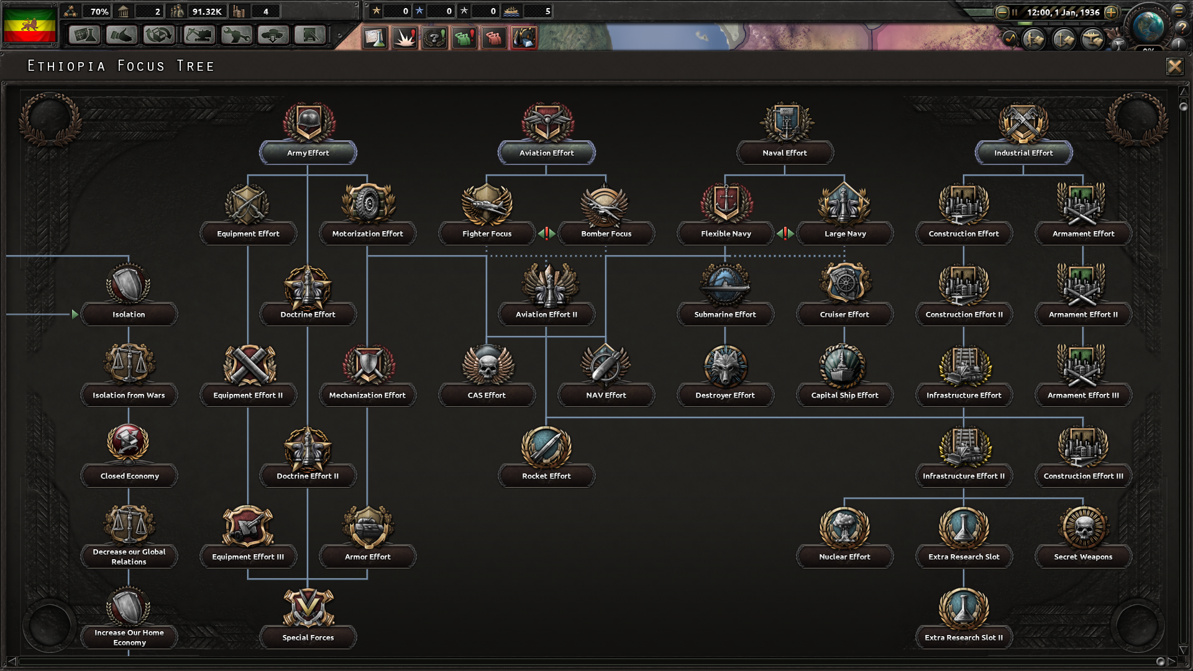Increase game speed with plus button
The image size is (1193, 671).
[x=1112, y=12]
